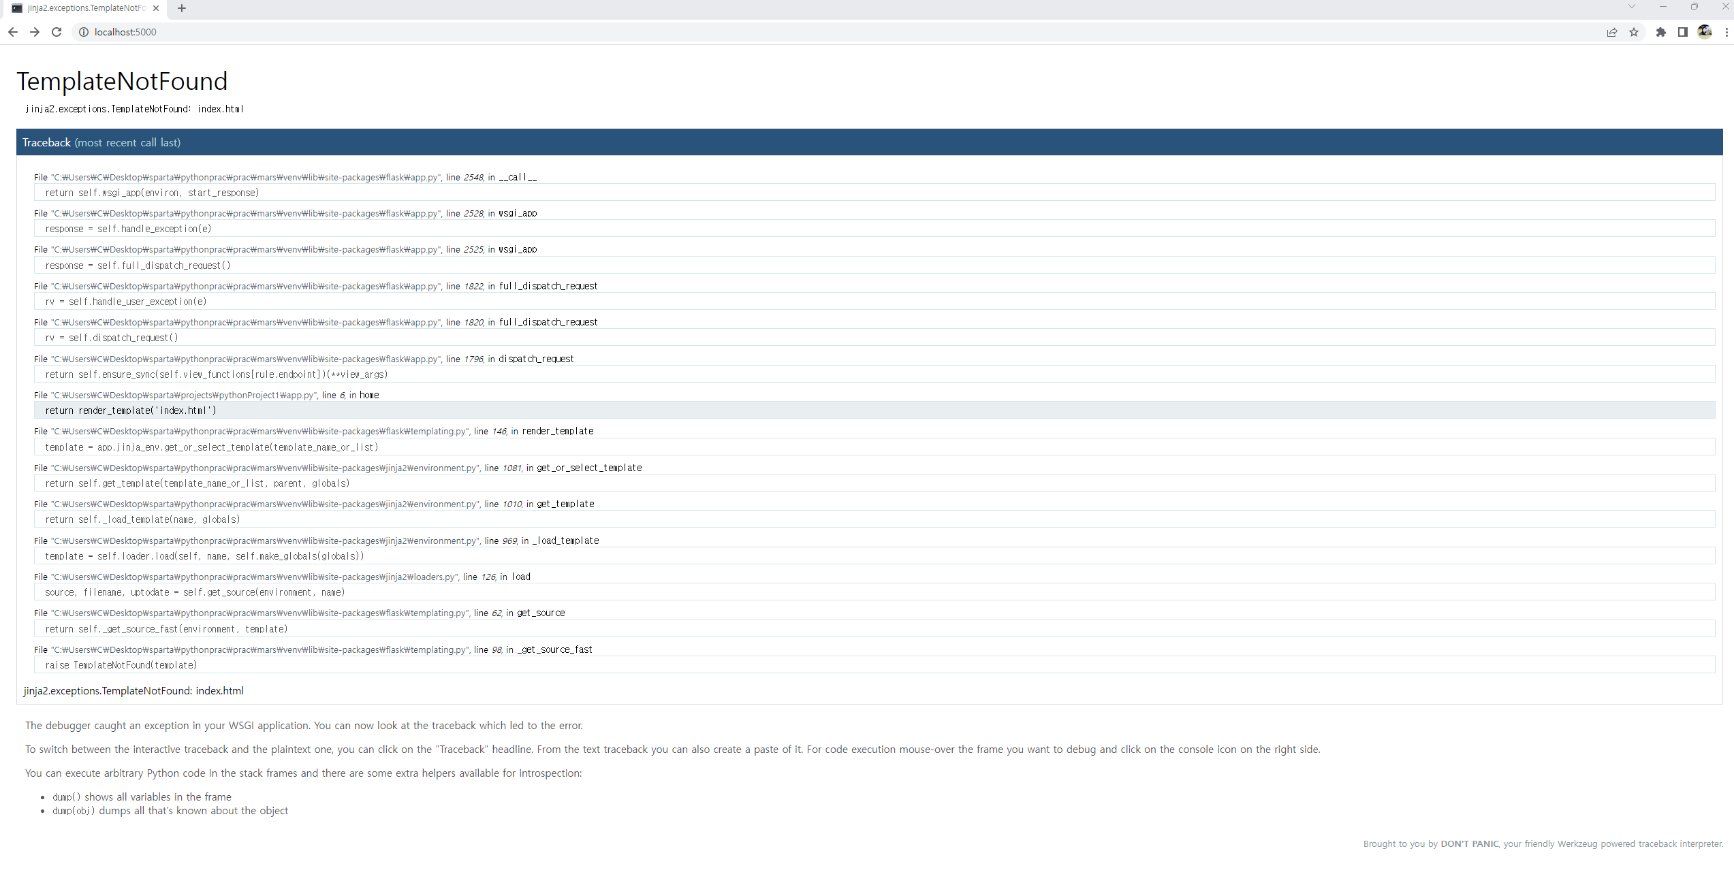The image size is (1734, 885).
Task: Click the pythonProject1 app.py line 6 header
Action: [x=206, y=395]
